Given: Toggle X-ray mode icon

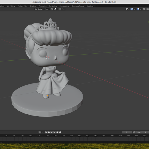Looking at the screenshot, I should pos(144,9).
